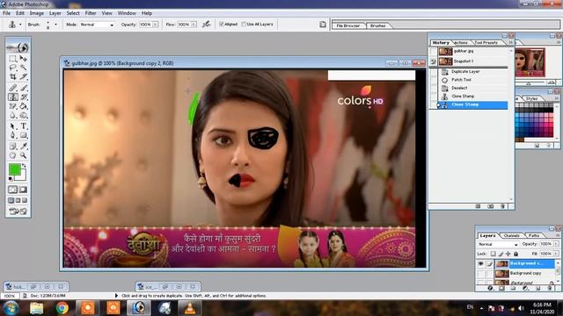Switch to the Actions tab
The width and height of the screenshot is (563, 316).
point(461,43)
